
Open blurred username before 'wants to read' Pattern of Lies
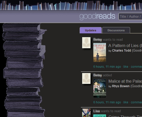(98, 40)
